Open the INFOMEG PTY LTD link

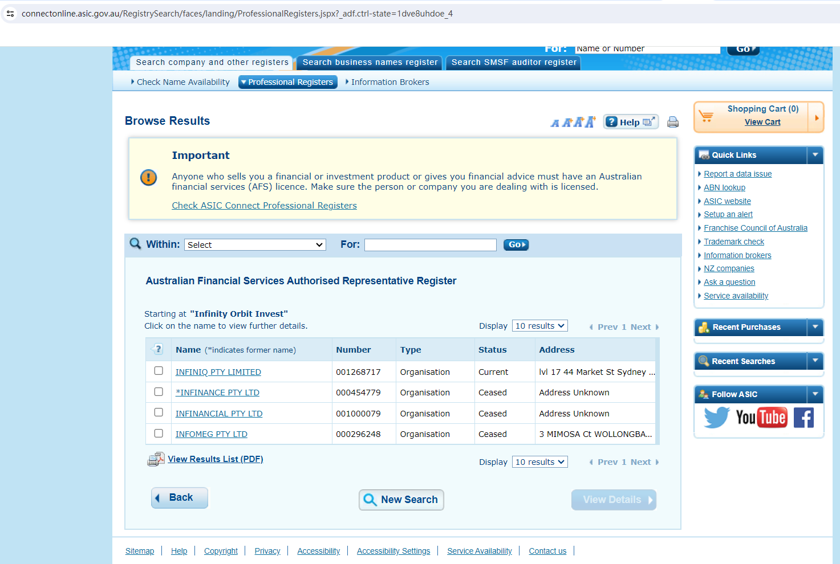pos(212,434)
